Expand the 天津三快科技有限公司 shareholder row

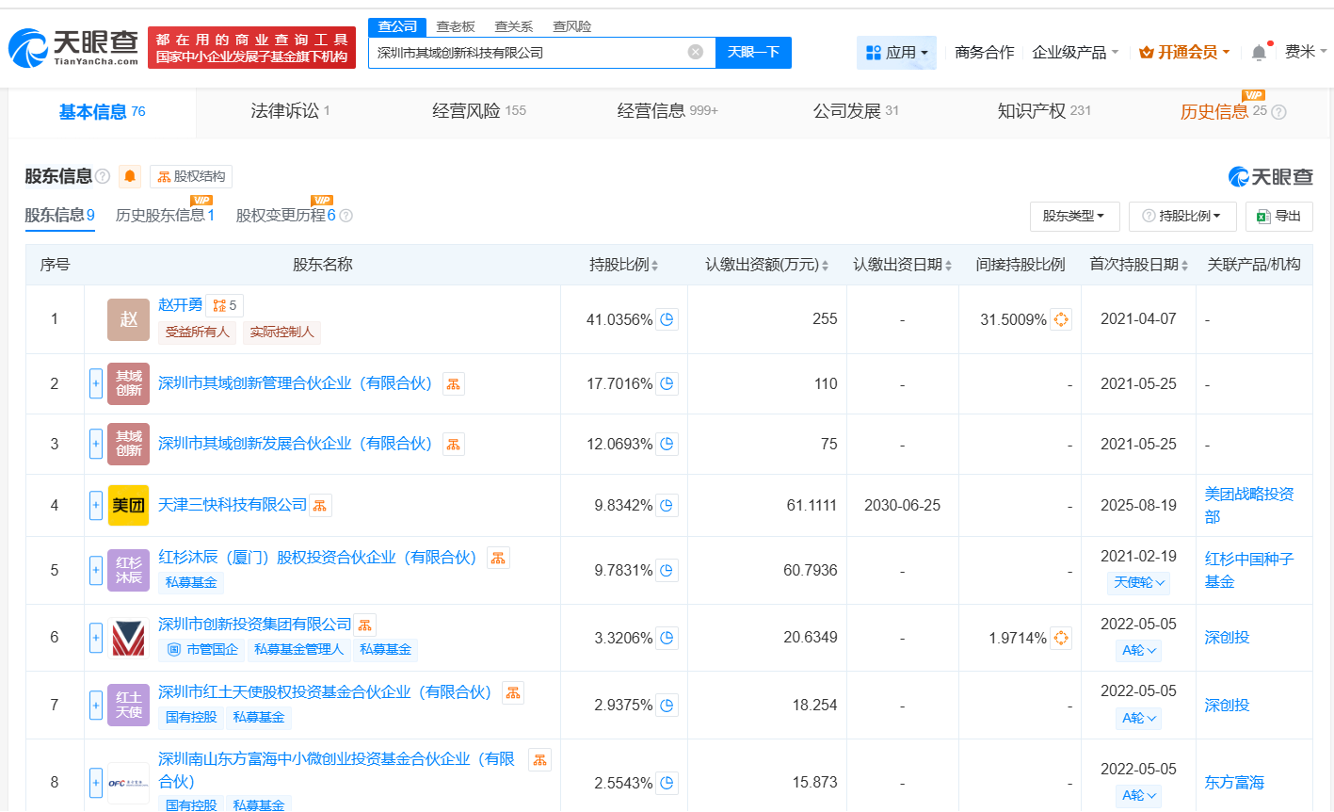coord(96,505)
